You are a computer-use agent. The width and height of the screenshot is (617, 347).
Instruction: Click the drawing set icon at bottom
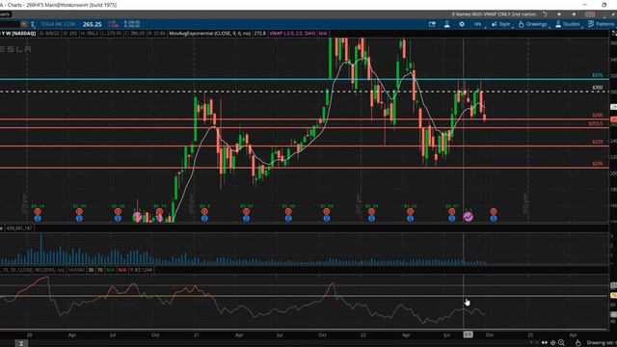pos(577,343)
